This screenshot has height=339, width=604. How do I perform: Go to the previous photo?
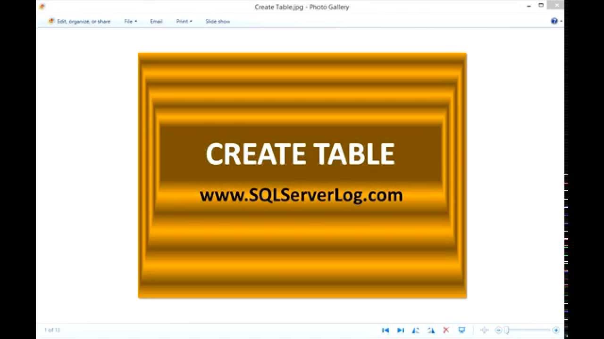coord(386,330)
